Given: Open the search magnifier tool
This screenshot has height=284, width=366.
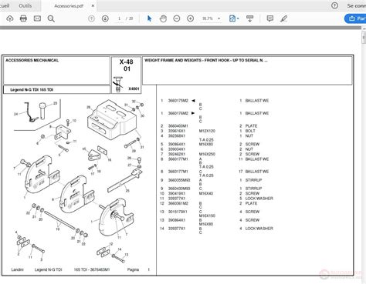Looking at the screenshot, I should 51,18.
